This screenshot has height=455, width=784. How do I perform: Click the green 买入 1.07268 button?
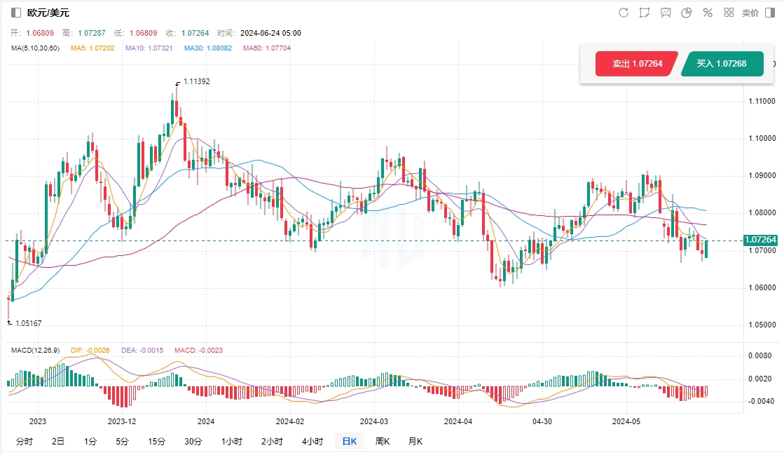pyautogui.click(x=721, y=64)
